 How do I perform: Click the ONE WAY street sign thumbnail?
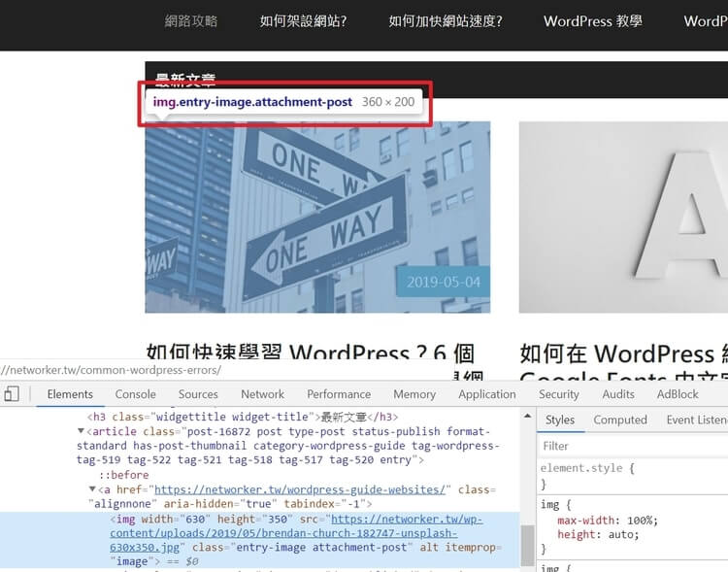coord(317,217)
